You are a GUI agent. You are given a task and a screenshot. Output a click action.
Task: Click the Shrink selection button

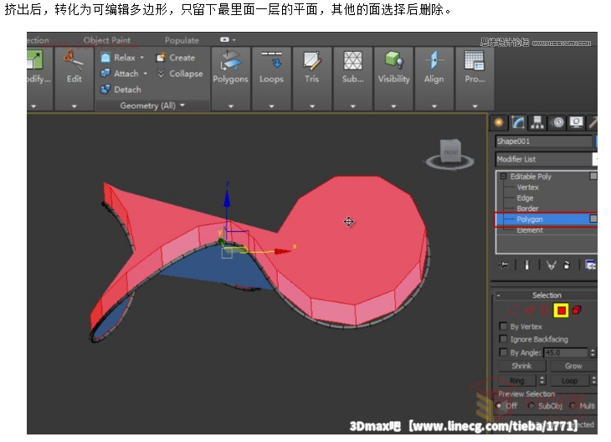point(521,366)
